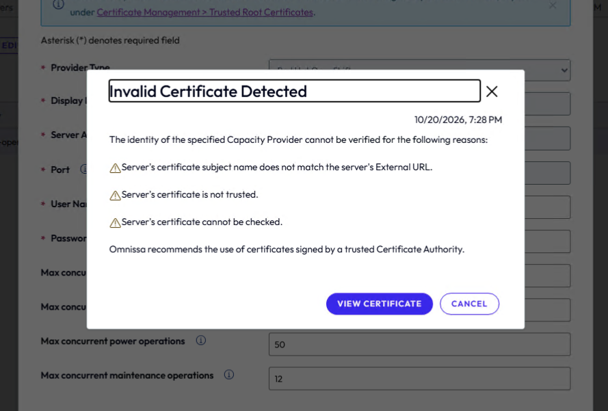This screenshot has height=411, width=608.
Task: Click info icon for Max concurrent maintenance operations
Action: click(229, 375)
